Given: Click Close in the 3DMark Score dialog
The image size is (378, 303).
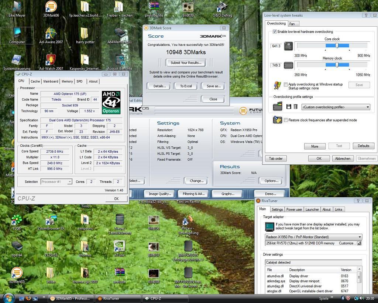Looking at the screenshot, I should click(213, 99).
